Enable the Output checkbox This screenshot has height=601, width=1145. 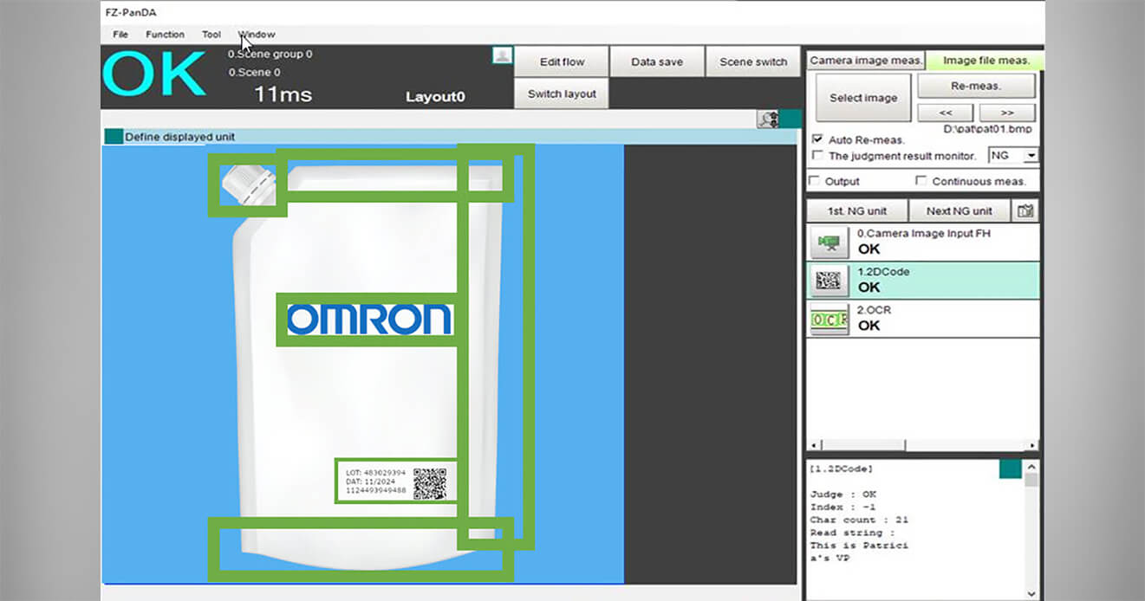[x=815, y=181]
